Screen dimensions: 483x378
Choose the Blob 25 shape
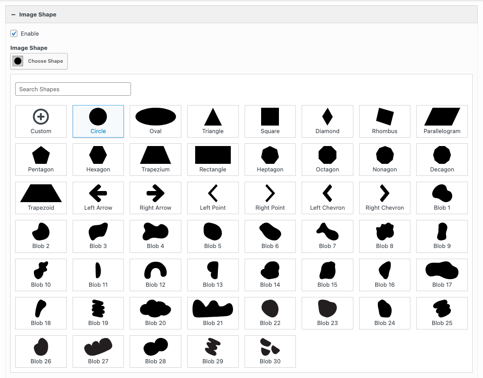442,313
